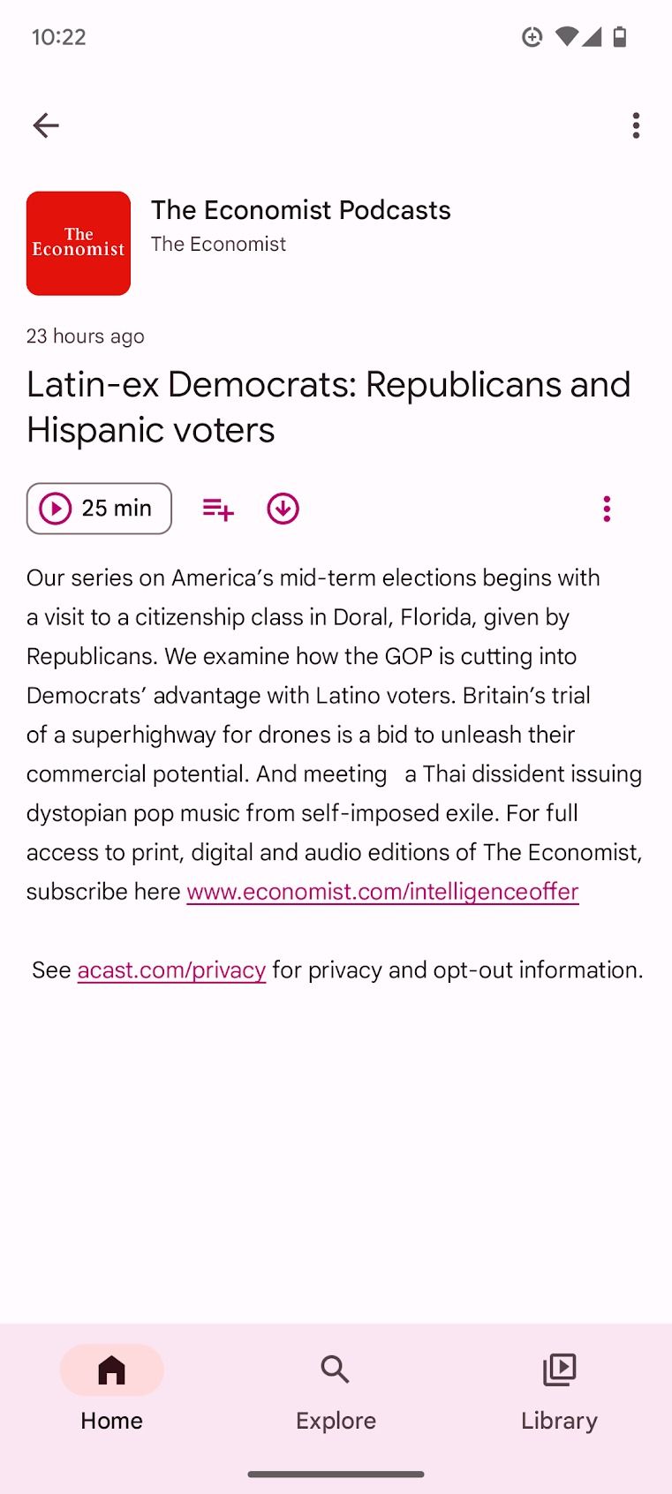The width and height of the screenshot is (672, 1494).
Task: Open acast.com/privacy link
Action: (171, 970)
